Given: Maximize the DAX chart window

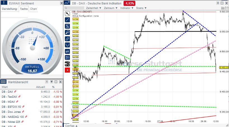Looking at the screenshot, I should (222, 3).
